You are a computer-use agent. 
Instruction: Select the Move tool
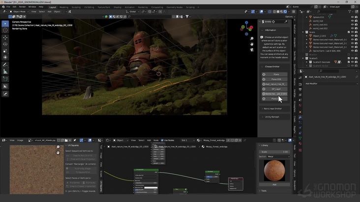click(x=5, y=38)
